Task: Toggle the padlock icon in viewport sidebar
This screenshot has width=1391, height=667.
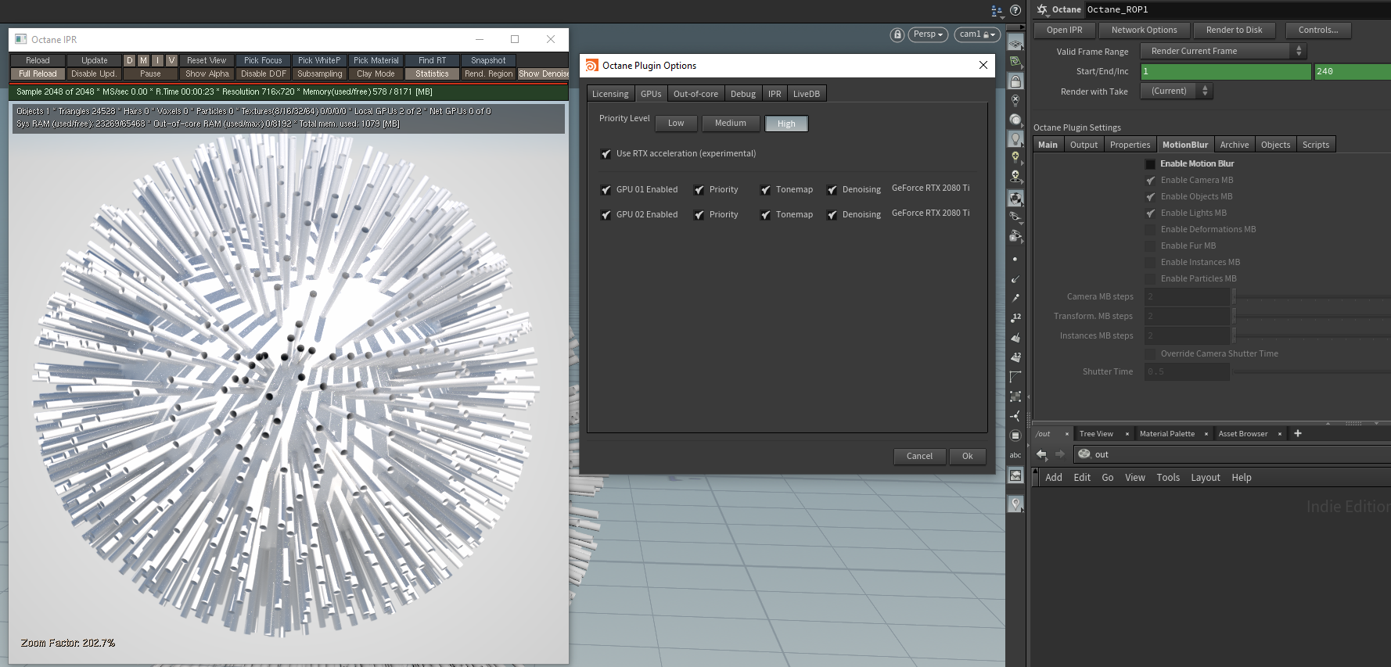Action: tap(1015, 81)
